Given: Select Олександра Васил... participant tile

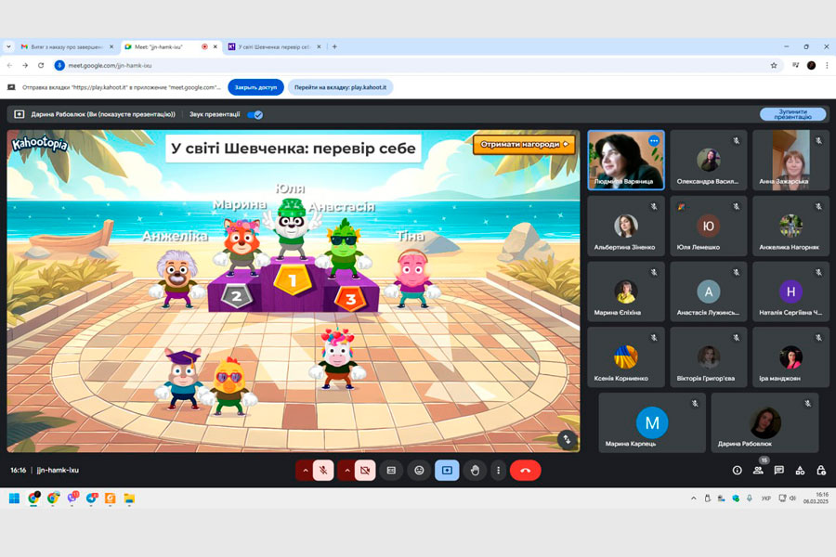Looking at the screenshot, I should pyautogui.click(x=708, y=161).
